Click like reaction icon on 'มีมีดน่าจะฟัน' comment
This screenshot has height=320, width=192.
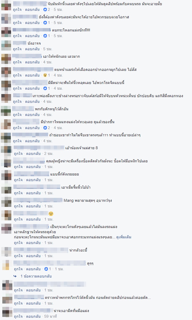click(45, 88)
